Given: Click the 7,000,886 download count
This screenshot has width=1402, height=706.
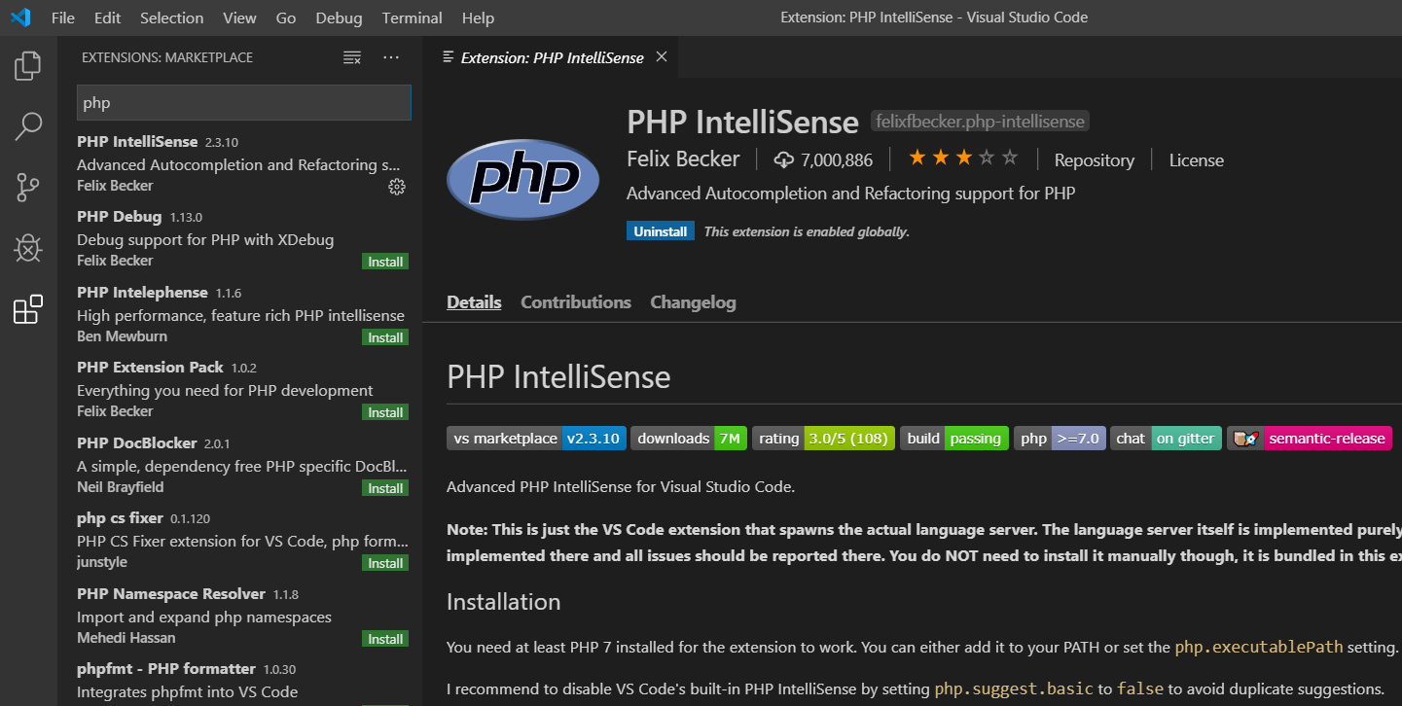Looking at the screenshot, I should pos(823,160).
